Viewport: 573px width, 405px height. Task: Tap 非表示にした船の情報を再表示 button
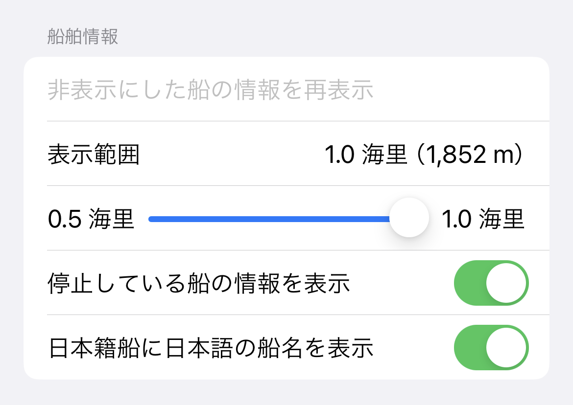[x=211, y=90]
